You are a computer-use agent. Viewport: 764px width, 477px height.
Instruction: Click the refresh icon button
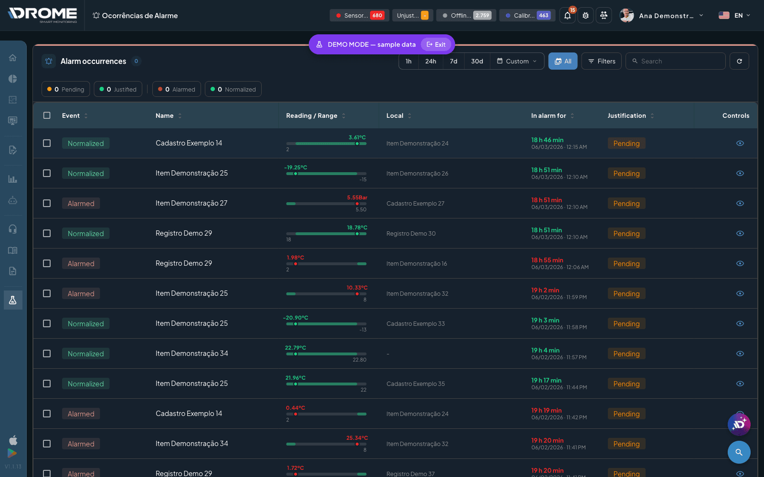[x=739, y=61]
